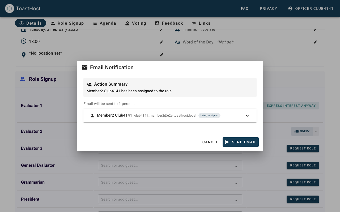The height and width of the screenshot is (212, 340).
Task: Click the Aa icon next to Word of the Day
Action: pyautogui.click(x=177, y=42)
